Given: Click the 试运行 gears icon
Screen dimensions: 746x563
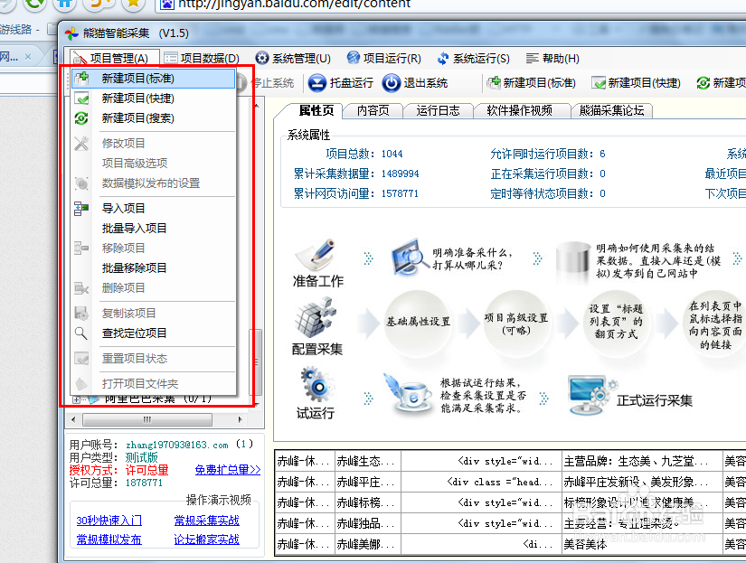Looking at the screenshot, I should coord(316,385).
